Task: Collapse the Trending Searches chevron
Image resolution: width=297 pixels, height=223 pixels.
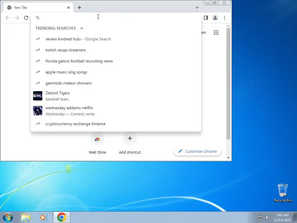Action: pyautogui.click(x=82, y=28)
